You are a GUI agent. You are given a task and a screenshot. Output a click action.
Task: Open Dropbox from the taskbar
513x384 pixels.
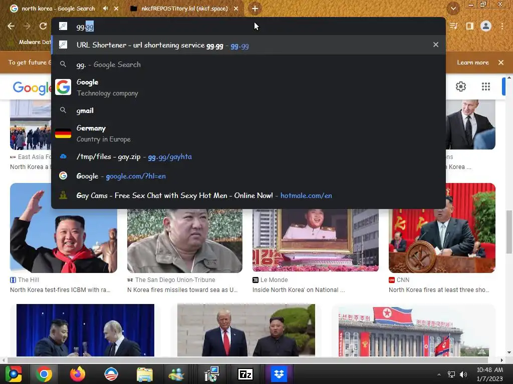(x=279, y=374)
